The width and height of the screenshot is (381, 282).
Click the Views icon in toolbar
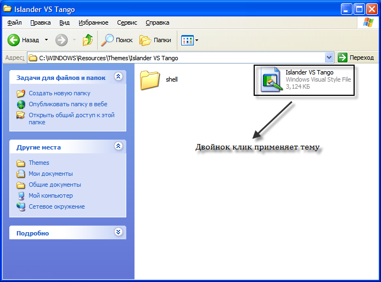187,40
